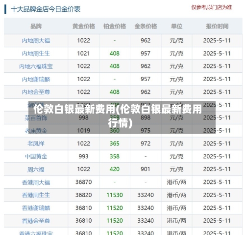
Task: Select gold price 1019 in 老庙黄金 row
Action: point(84,131)
